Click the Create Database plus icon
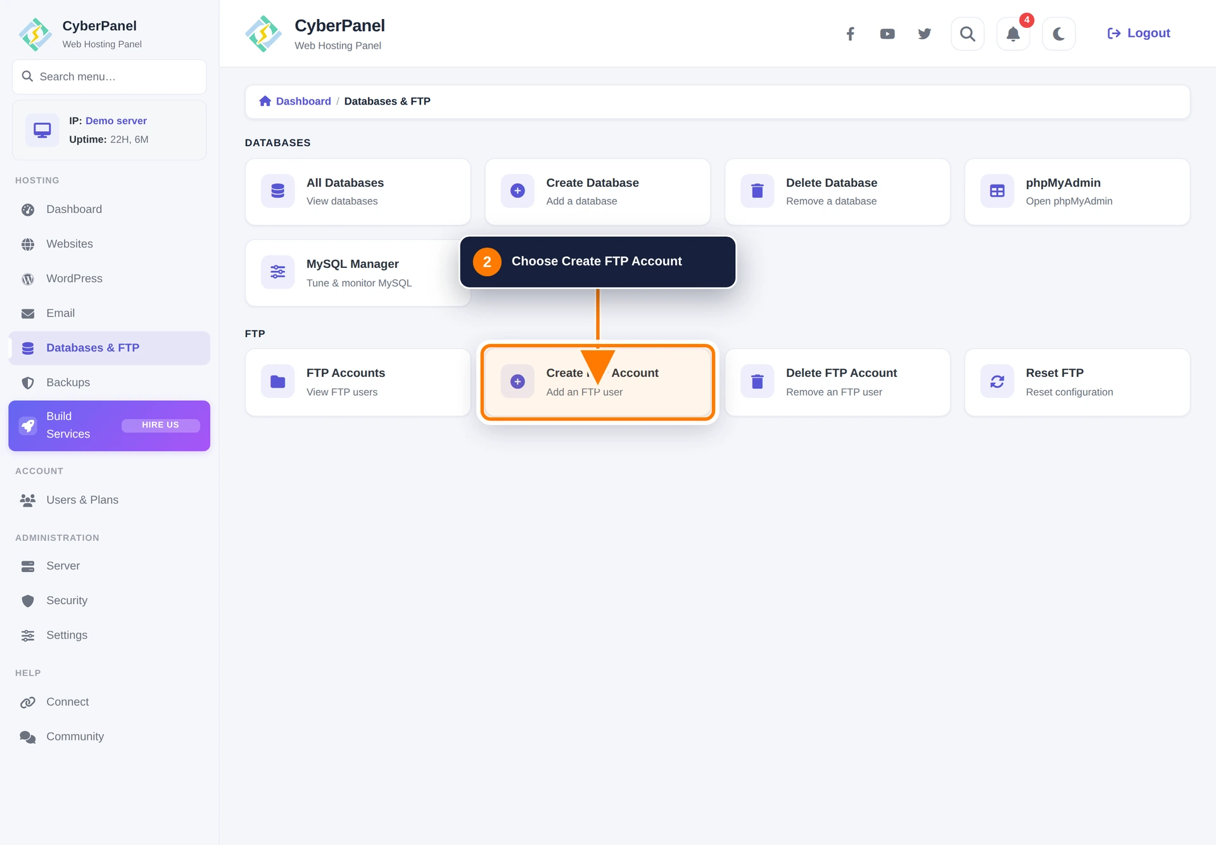The height and width of the screenshot is (845, 1216). pos(517,191)
